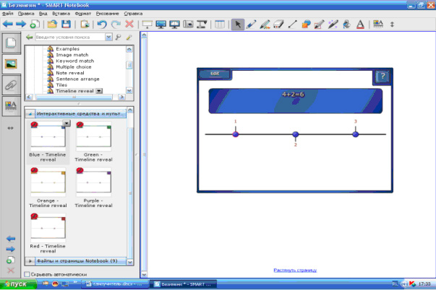The image size is (436, 290).
Task: Click the Undo arrow icon
Action: (x=102, y=24)
